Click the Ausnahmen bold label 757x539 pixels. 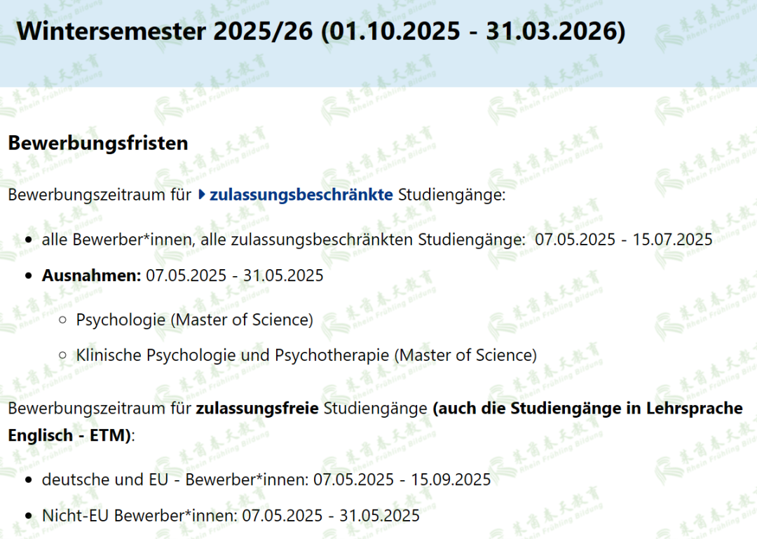(x=91, y=275)
